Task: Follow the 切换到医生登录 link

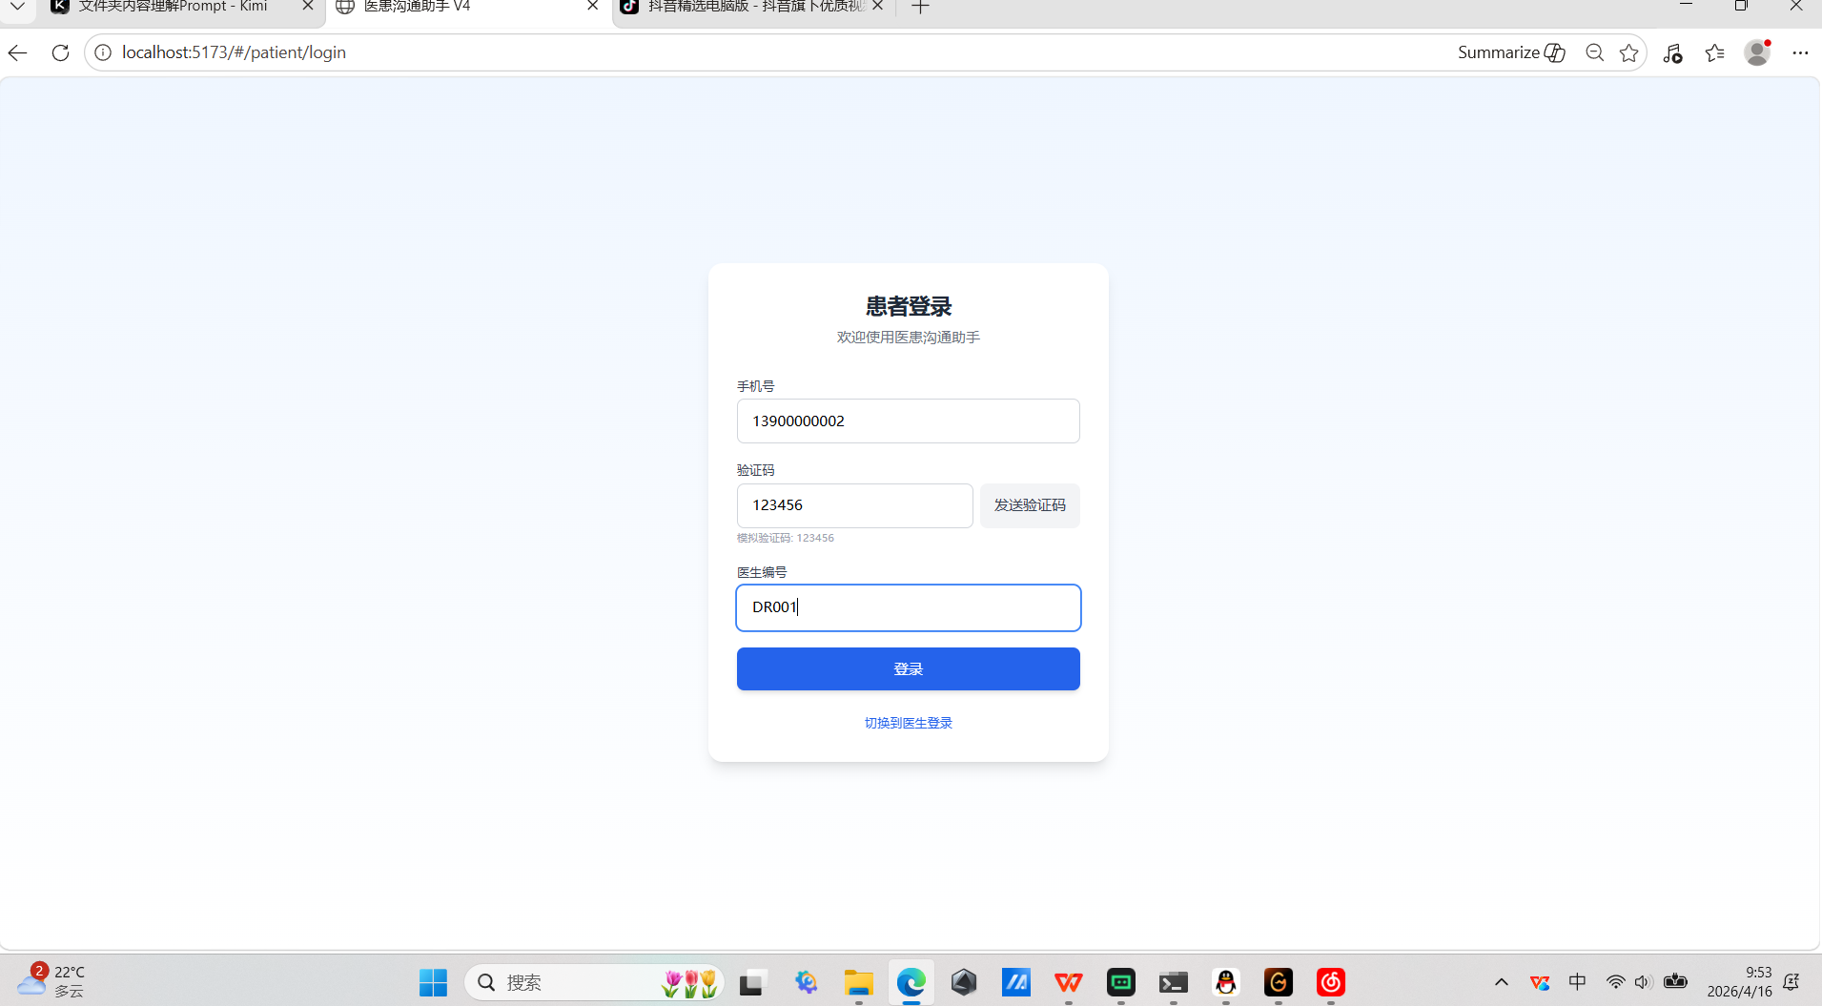Action: click(908, 723)
